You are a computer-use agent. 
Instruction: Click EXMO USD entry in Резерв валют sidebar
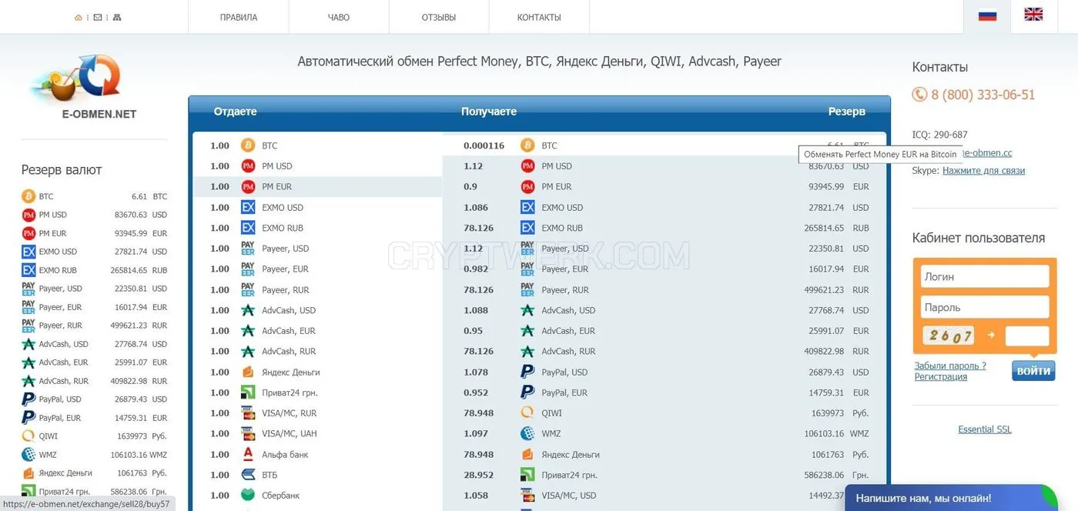click(94, 252)
